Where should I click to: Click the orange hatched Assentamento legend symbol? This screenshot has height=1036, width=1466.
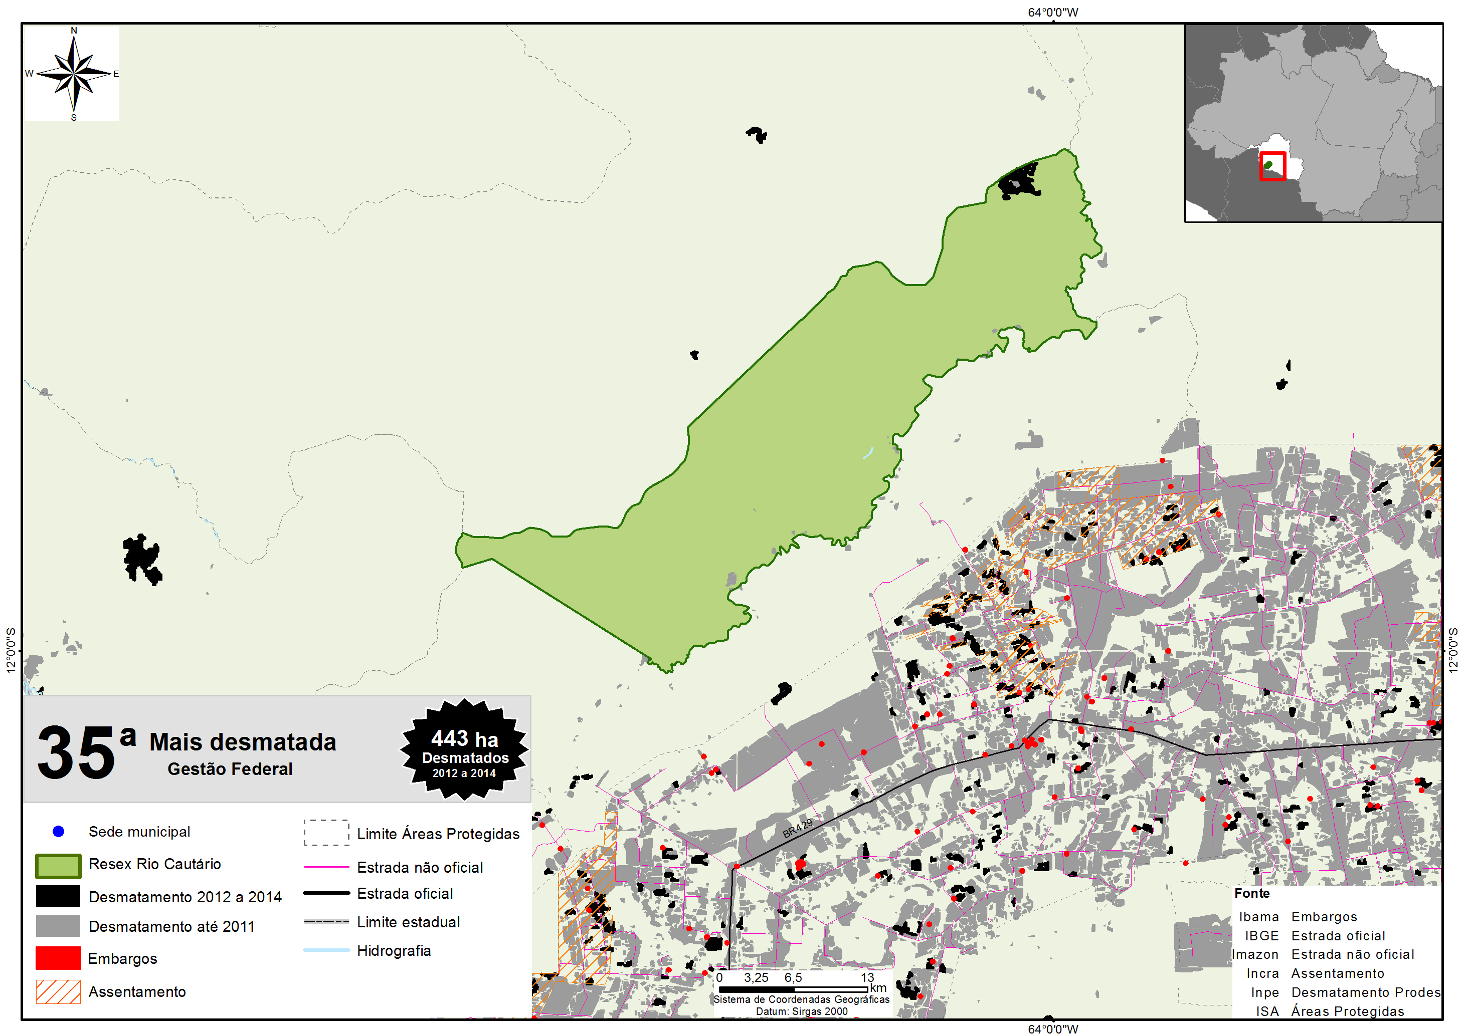coord(58,992)
